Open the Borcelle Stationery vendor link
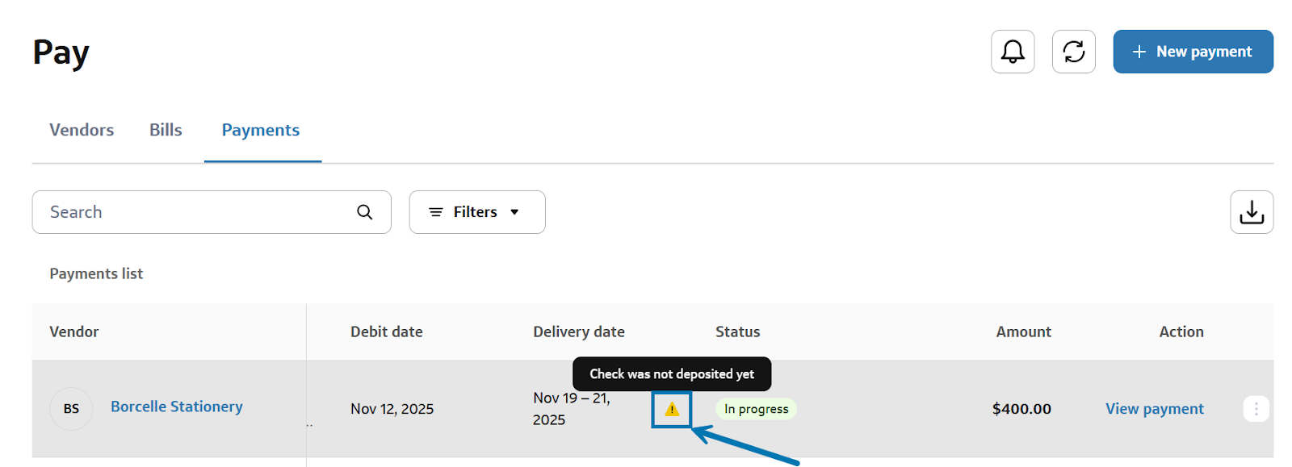1292x467 pixels. click(177, 407)
